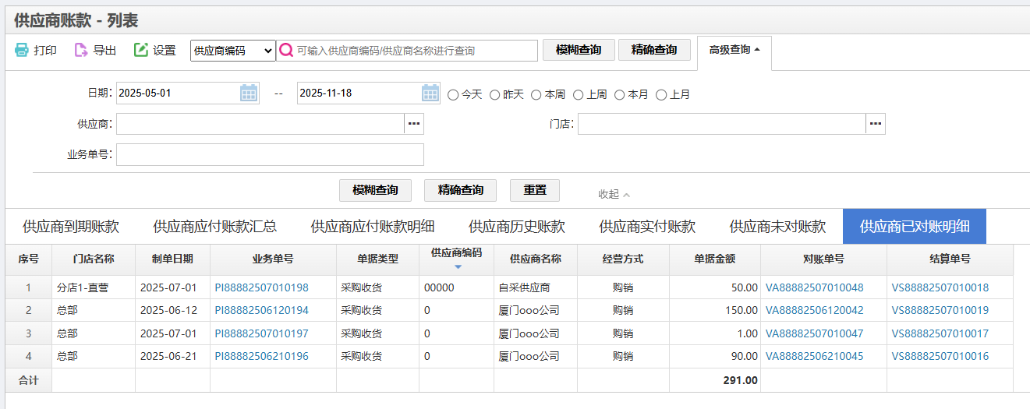Screen dimensions: 1030x409
Task: Select the 本周 radio button
Action: (x=536, y=95)
